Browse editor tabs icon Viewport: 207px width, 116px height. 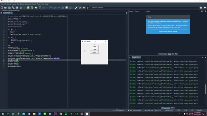pyautogui.click(x=1, y=13)
